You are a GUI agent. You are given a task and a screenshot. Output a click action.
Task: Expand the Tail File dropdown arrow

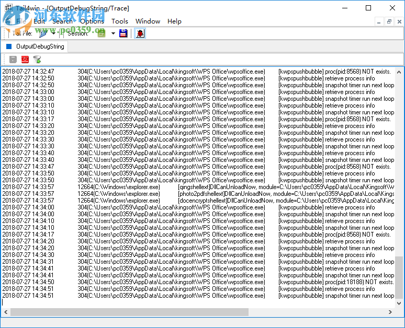click(x=53, y=33)
